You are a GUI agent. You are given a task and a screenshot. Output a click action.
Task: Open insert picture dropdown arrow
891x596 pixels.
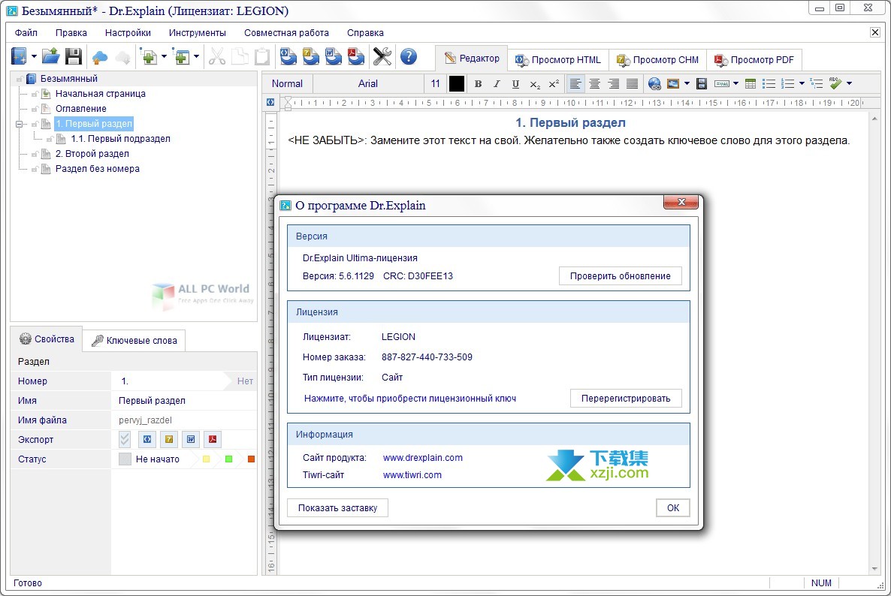coord(687,84)
